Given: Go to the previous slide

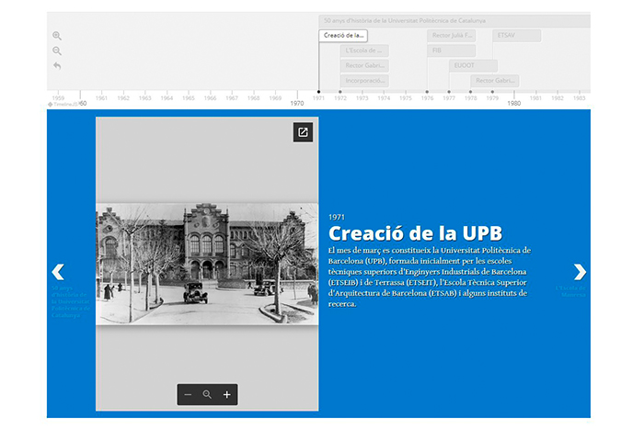Looking at the screenshot, I should coord(59,272).
